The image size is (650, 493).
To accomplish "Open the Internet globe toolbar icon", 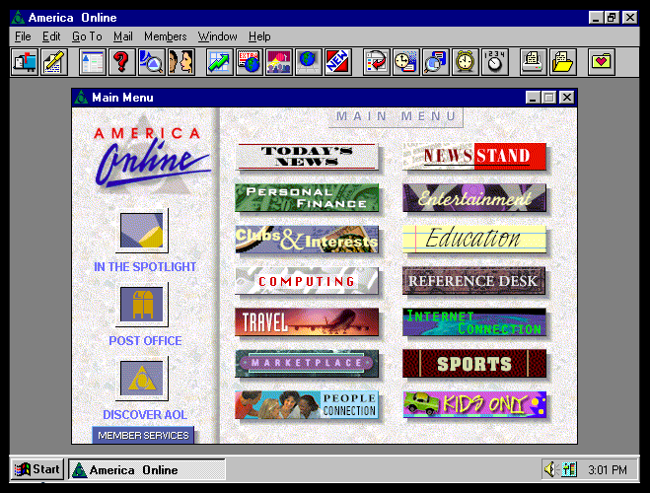I will 309,62.
